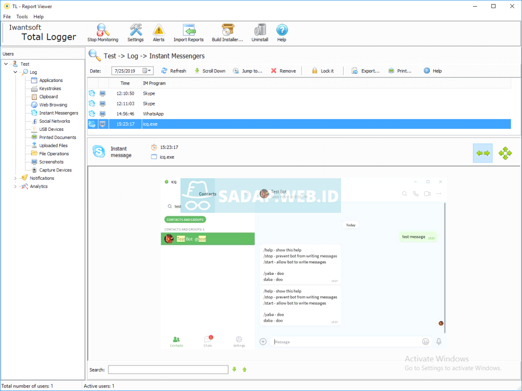The width and height of the screenshot is (522, 391).
Task: Click the Stop Monitoring toolbar icon
Action: click(102, 33)
